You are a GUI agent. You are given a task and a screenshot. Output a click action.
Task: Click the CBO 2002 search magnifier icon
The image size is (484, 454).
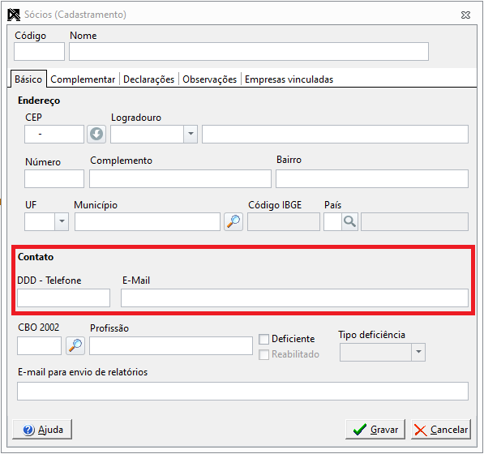pyautogui.click(x=75, y=345)
